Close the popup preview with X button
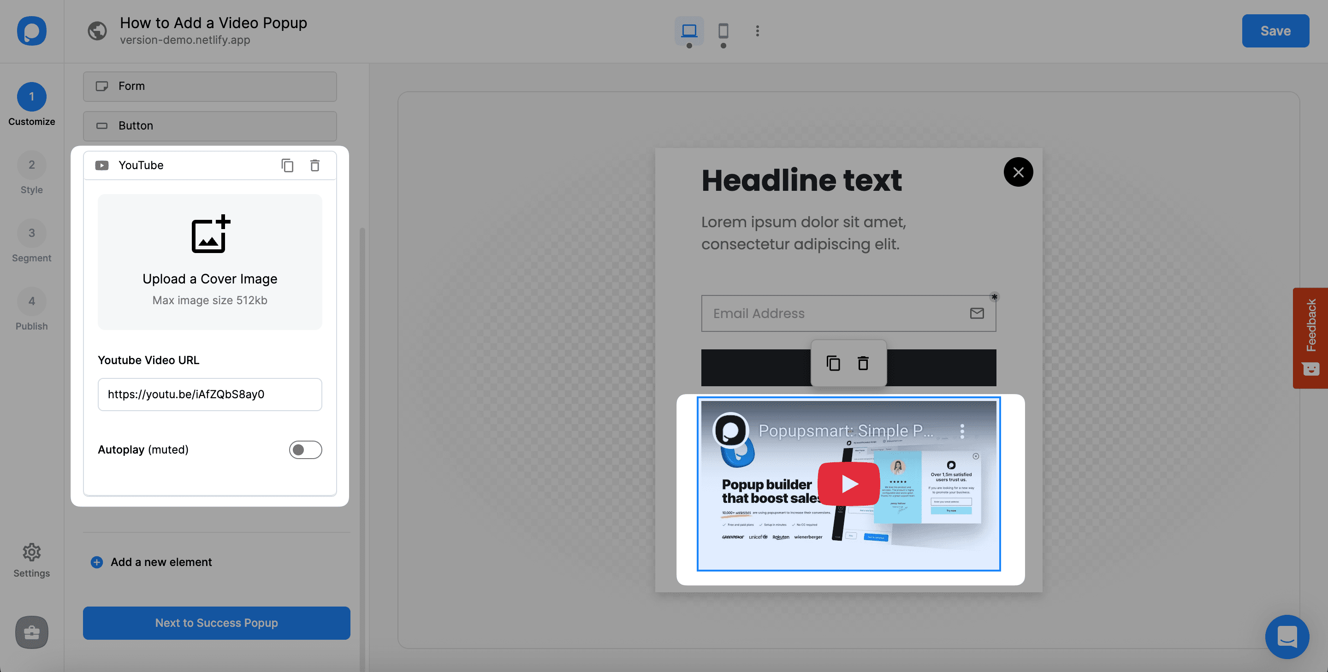This screenshot has height=672, width=1328. click(1018, 172)
